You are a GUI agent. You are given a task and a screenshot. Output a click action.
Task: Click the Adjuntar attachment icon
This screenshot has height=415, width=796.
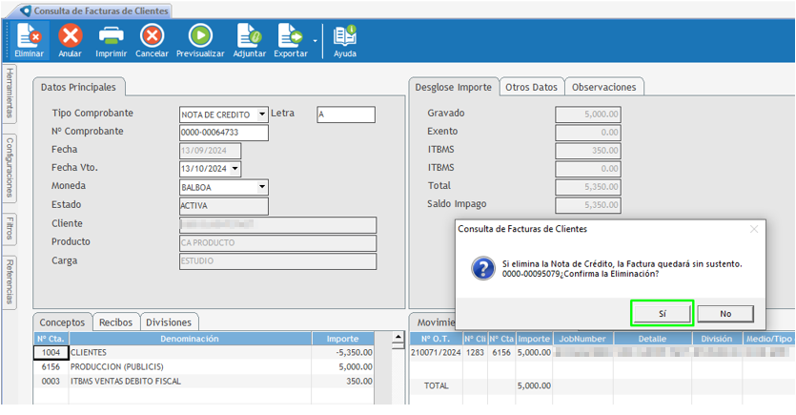pyautogui.click(x=249, y=37)
